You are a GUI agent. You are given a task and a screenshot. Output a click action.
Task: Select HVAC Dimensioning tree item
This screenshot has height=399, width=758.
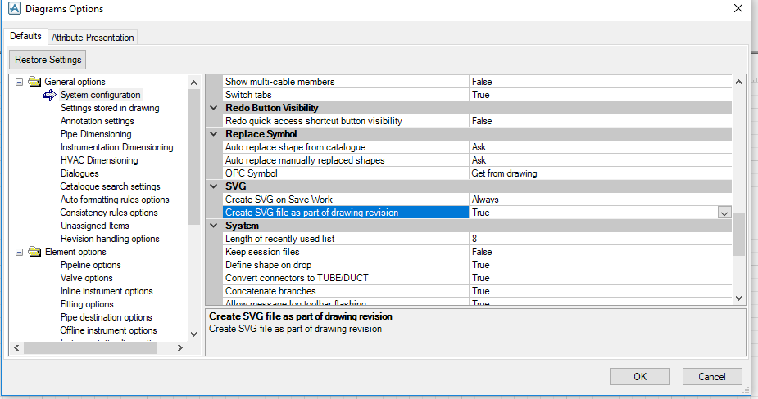click(99, 160)
